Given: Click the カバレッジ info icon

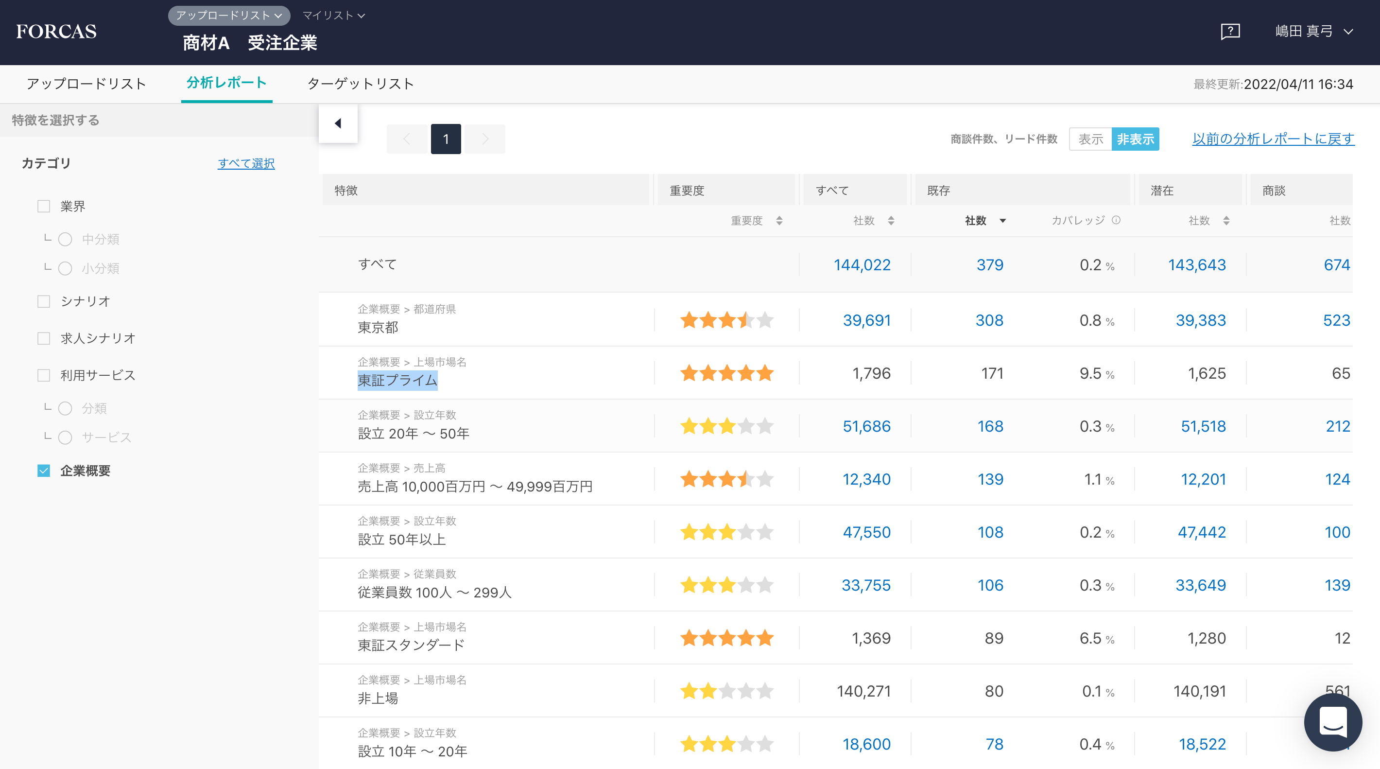Looking at the screenshot, I should click(x=1116, y=220).
